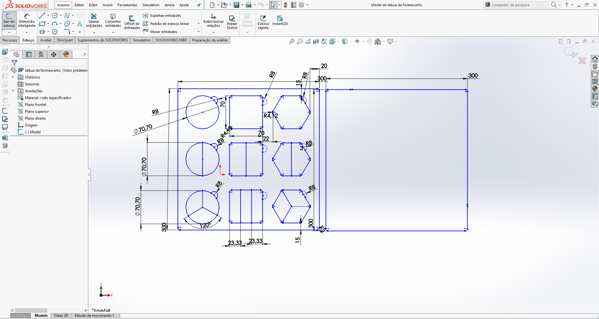Toggle the Instant2D mode
The image size is (599, 319).
(280, 21)
